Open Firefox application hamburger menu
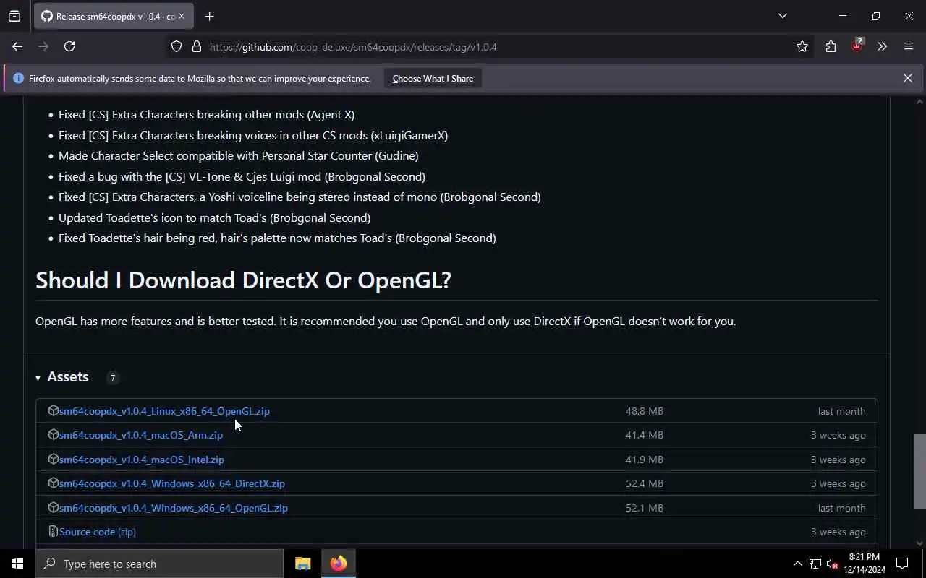Screen dimensions: 926x578 click(x=909, y=46)
